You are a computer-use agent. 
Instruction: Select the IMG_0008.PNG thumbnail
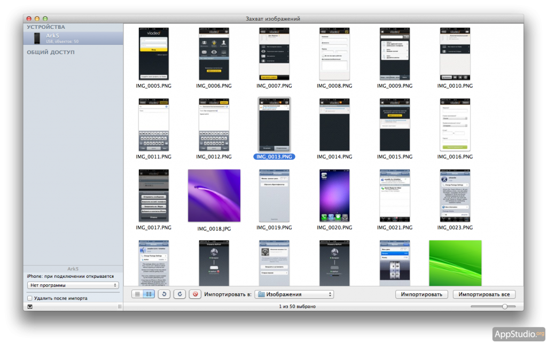pyautogui.click(x=334, y=54)
